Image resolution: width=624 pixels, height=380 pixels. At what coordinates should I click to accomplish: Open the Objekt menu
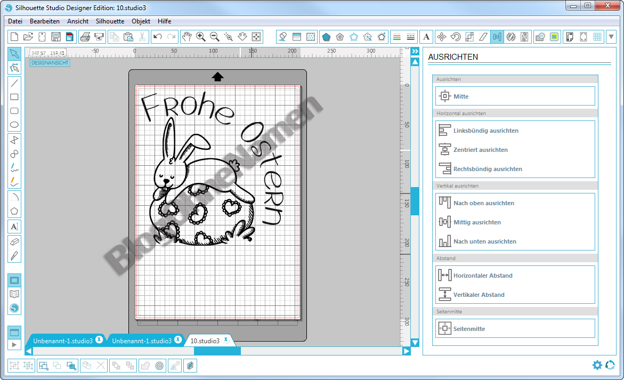[141, 21]
